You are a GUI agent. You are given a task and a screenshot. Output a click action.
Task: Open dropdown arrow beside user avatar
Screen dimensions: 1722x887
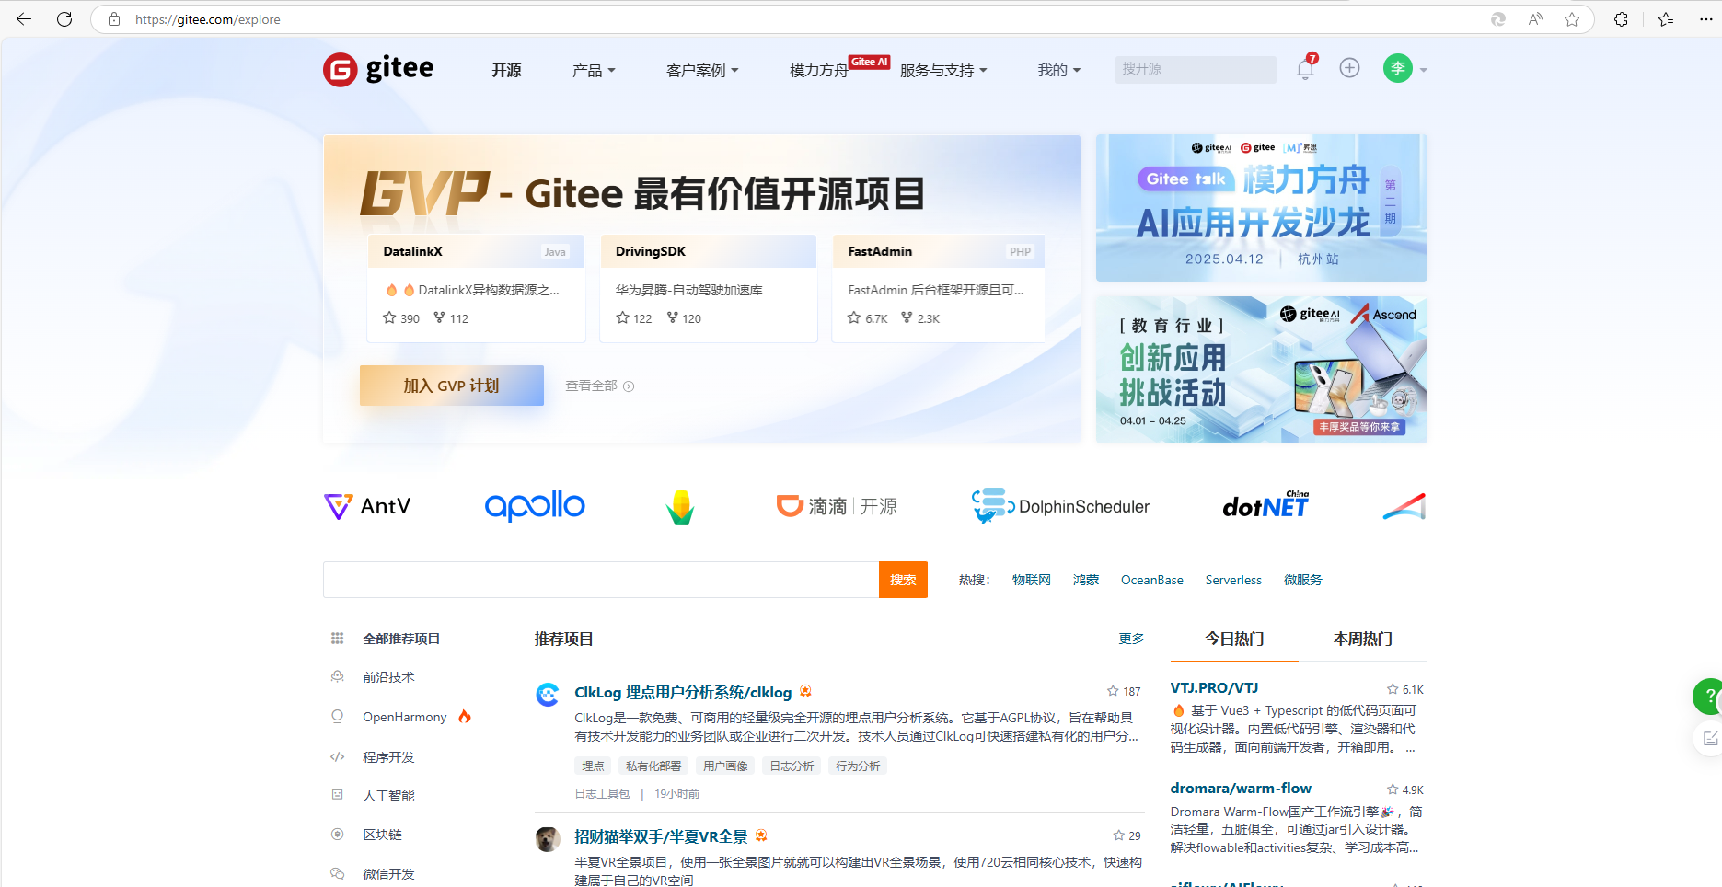[x=1424, y=70]
